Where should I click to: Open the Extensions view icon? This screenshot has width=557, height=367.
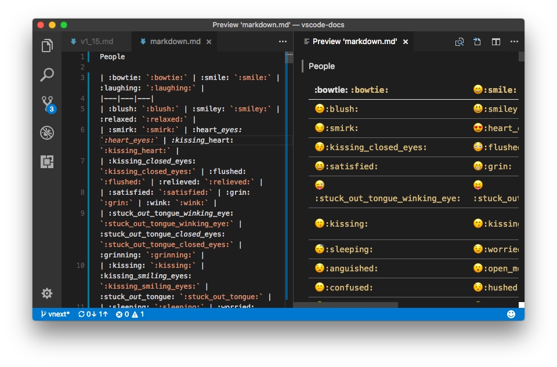(47, 162)
